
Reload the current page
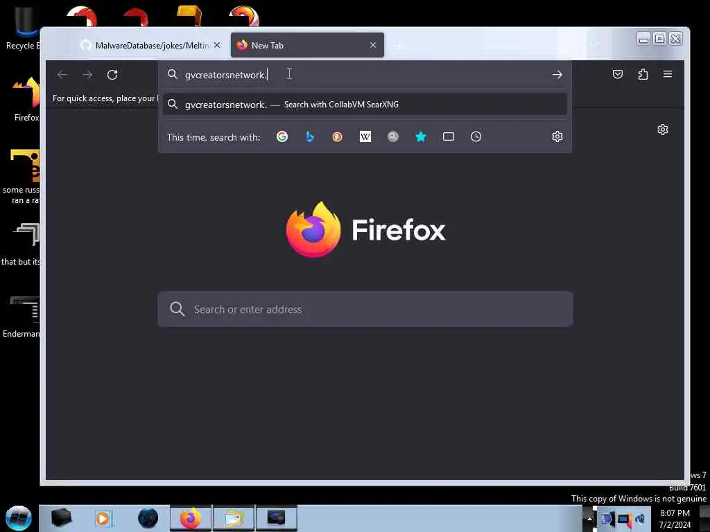pos(112,75)
